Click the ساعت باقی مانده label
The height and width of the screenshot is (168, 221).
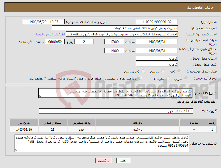coord(31,42)
